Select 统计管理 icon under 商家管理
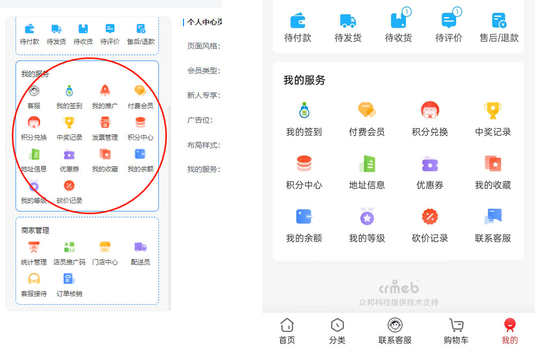535x348 pixels. 33,247
